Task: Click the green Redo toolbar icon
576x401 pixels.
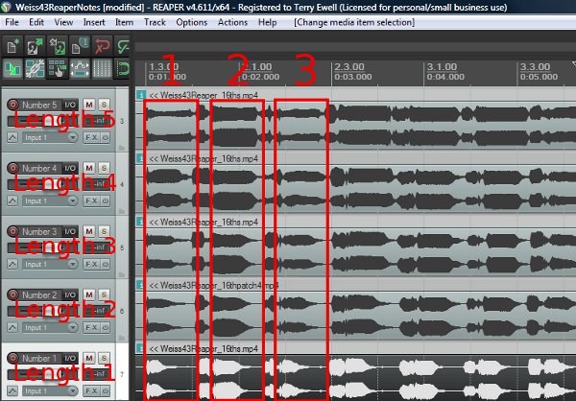Action: 122,46
